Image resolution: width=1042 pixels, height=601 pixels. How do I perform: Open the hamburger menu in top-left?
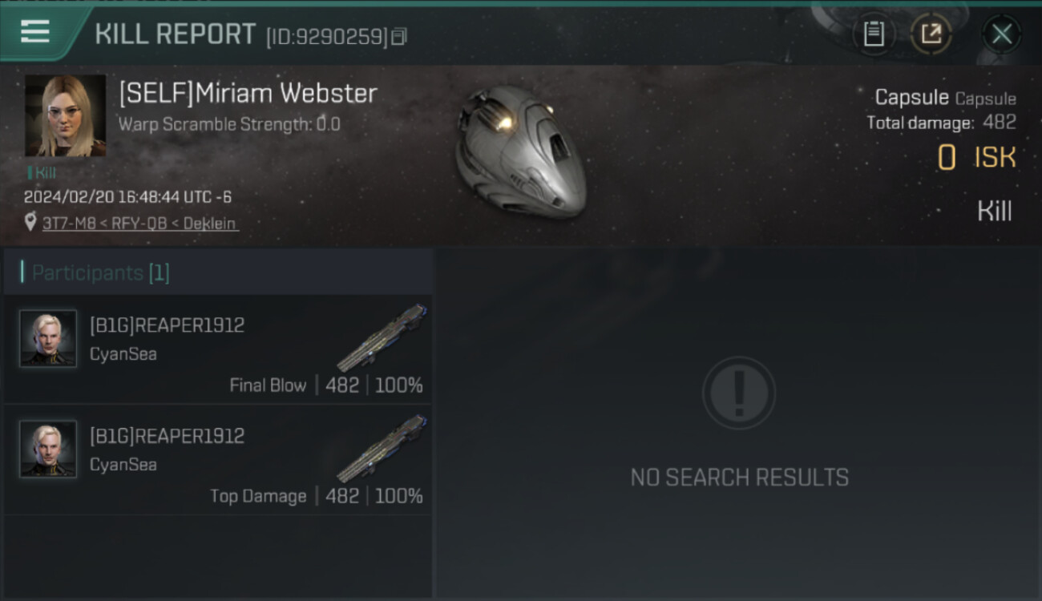34,32
